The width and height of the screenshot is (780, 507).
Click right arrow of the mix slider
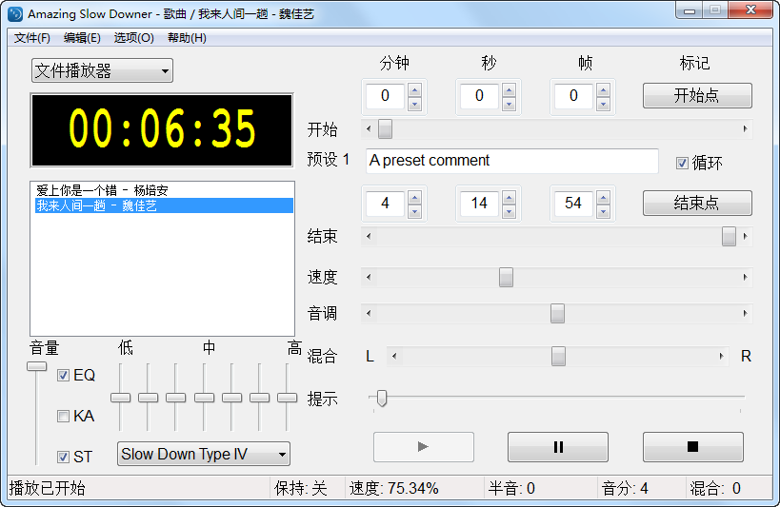pyautogui.click(x=721, y=357)
